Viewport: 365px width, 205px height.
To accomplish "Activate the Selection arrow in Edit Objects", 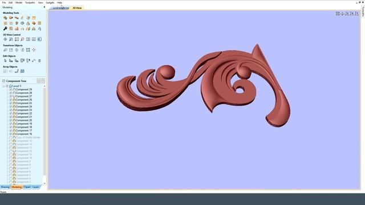I will coord(5,61).
